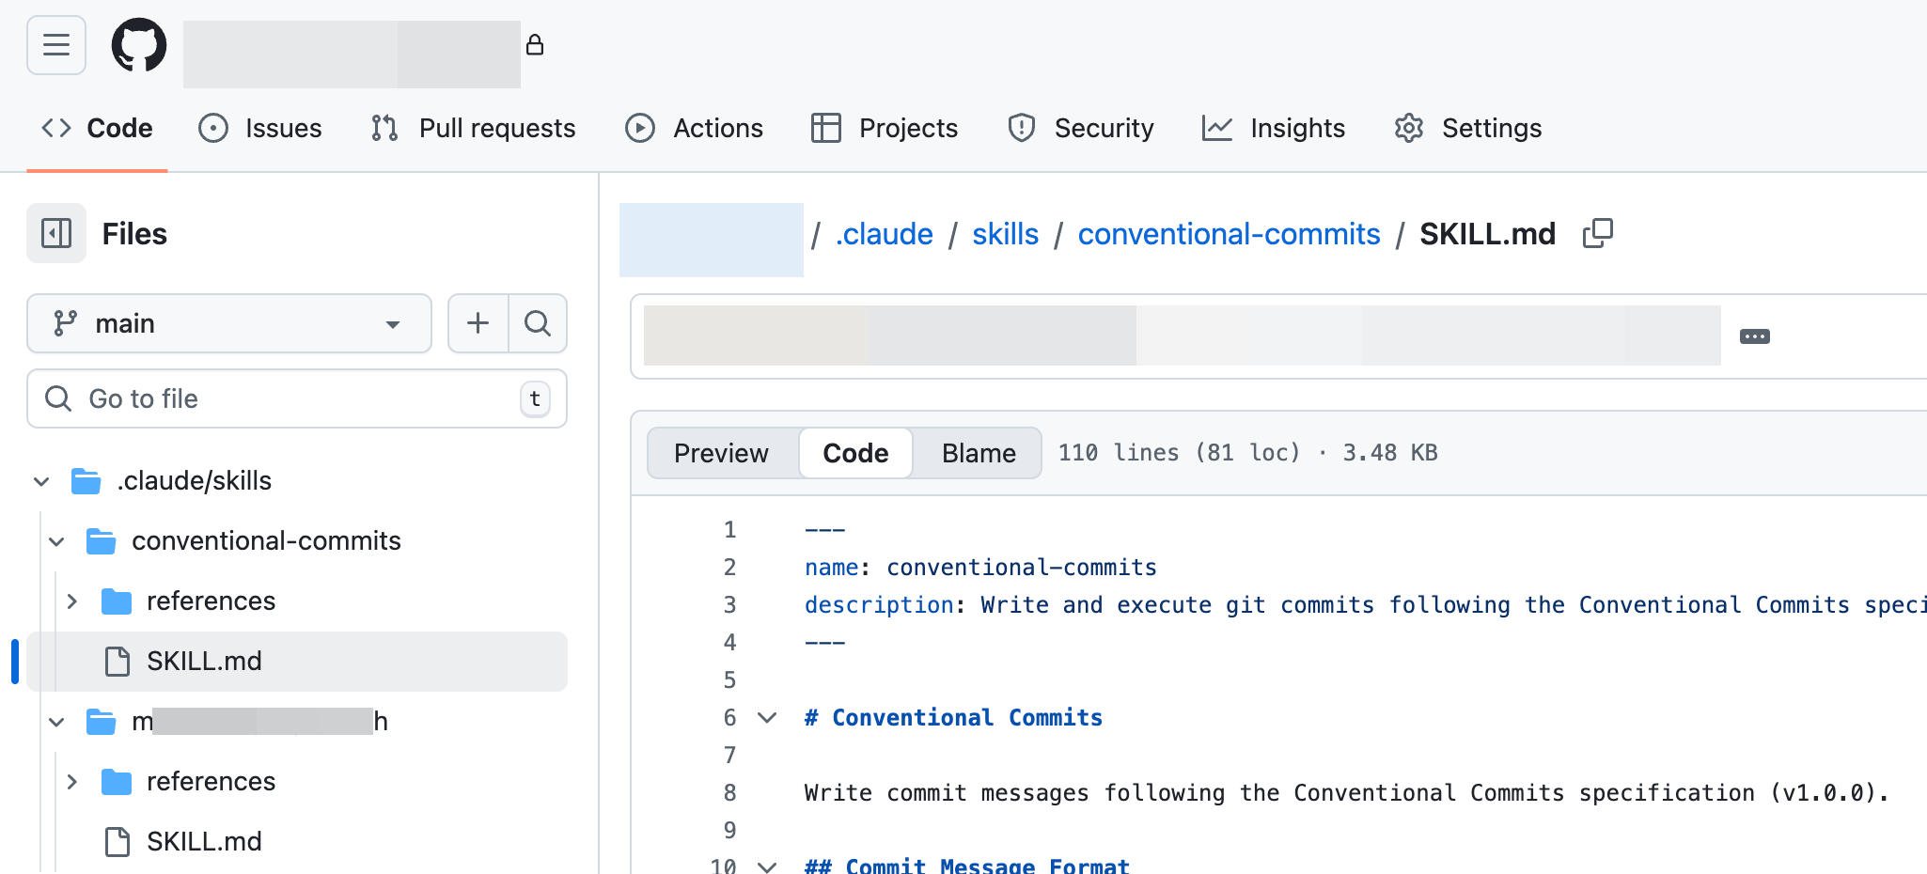Select the Code view toggle
Viewport: 1927px width, 874px height.
(x=855, y=453)
